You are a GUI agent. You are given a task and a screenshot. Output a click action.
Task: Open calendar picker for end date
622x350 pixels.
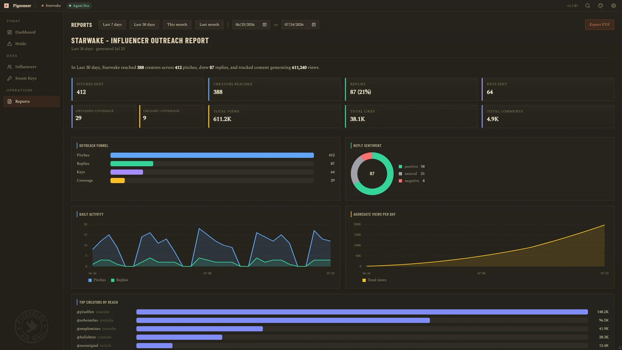pyautogui.click(x=314, y=25)
